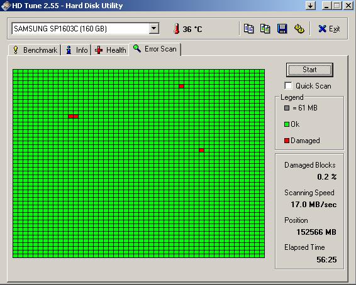
Task: Click the copy info to clipboard icon
Action: (248, 29)
